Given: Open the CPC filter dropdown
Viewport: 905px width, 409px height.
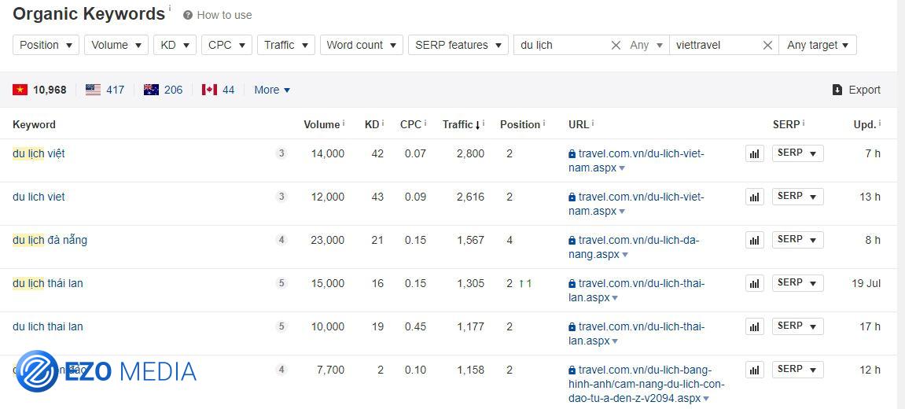Looking at the screenshot, I should pos(226,45).
